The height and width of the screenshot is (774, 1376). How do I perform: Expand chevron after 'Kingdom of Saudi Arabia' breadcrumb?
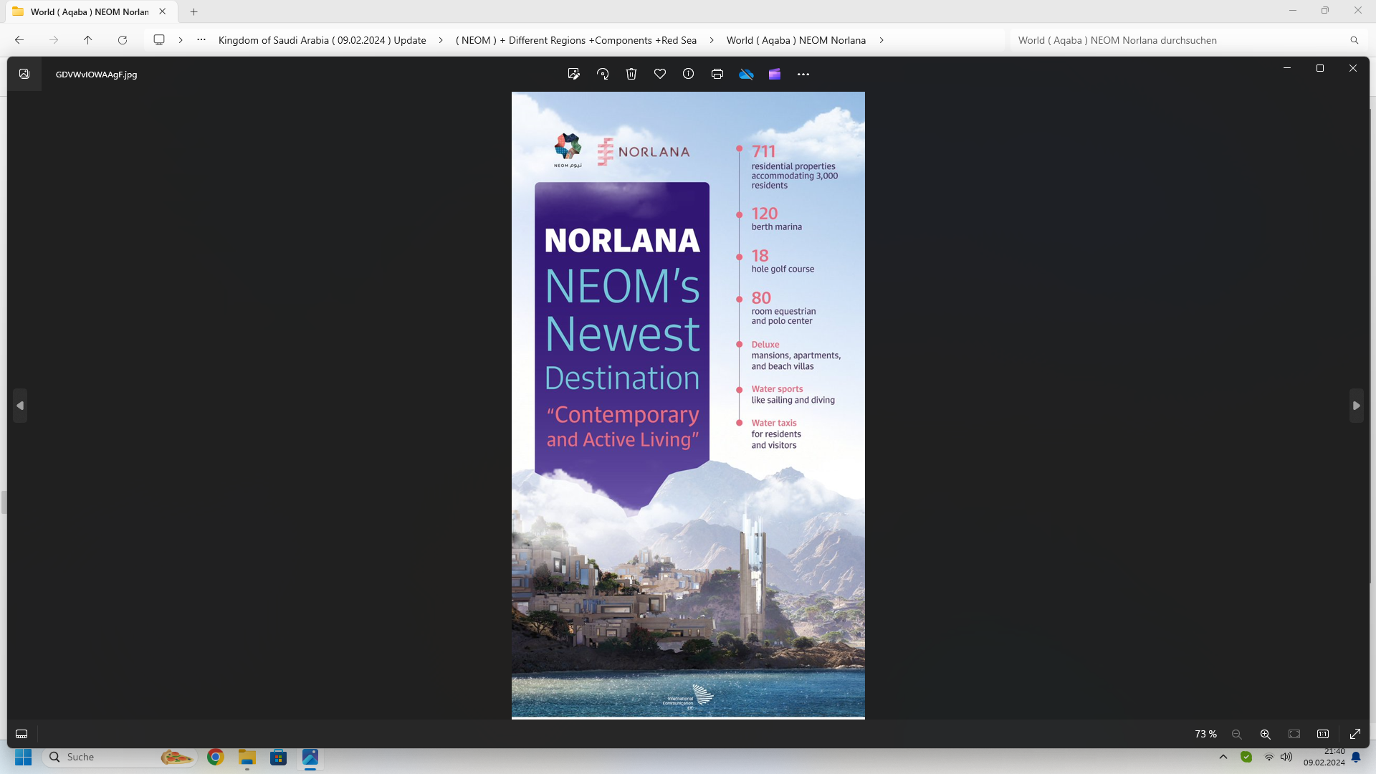click(x=441, y=40)
